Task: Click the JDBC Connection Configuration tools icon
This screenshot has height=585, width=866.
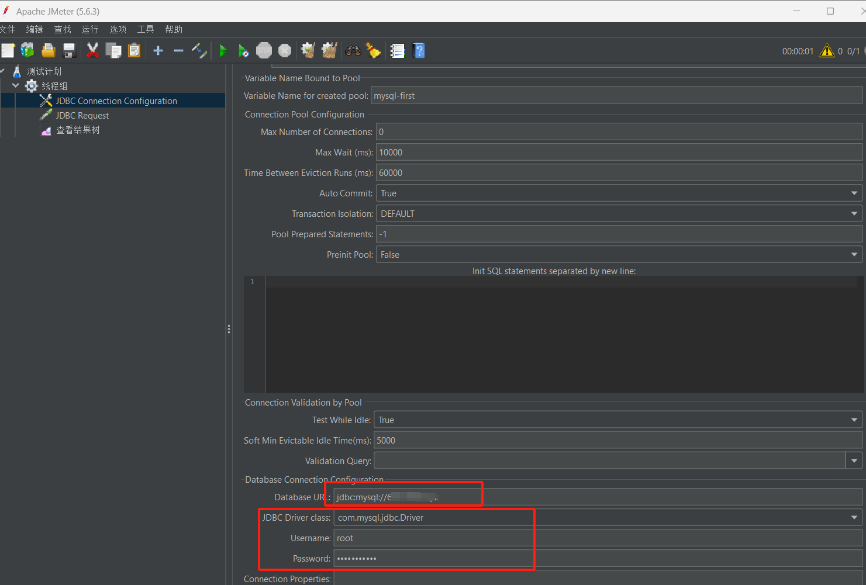Action: [46, 101]
